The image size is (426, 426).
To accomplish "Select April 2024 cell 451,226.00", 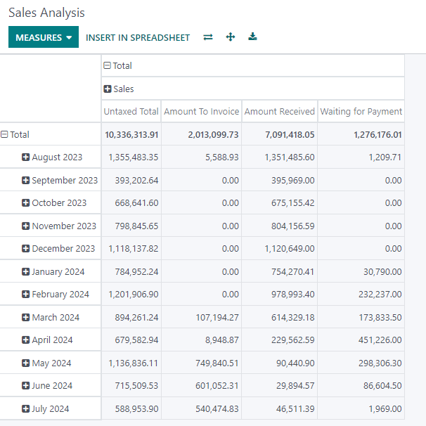I will coord(361,340).
